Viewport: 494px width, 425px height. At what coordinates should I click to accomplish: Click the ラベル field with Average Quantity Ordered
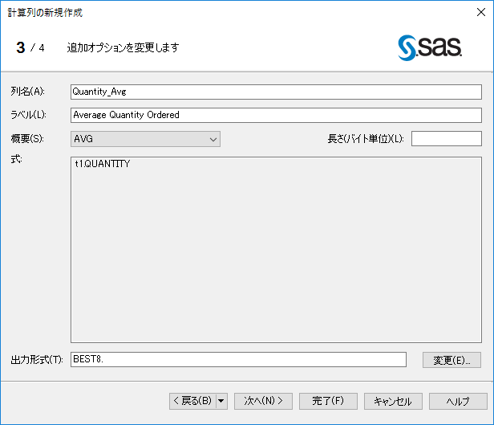click(276, 115)
